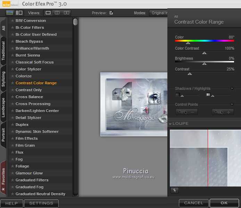241x208 pixels.
Task: Expand the Shadows / Highlights section
Action: [x=232, y=88]
